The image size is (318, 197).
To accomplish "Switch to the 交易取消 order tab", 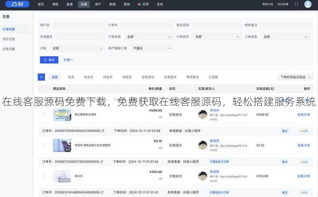I will tap(170, 77).
